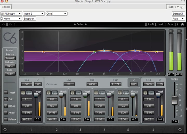Click the Low crossover 92 field

coord(69,84)
